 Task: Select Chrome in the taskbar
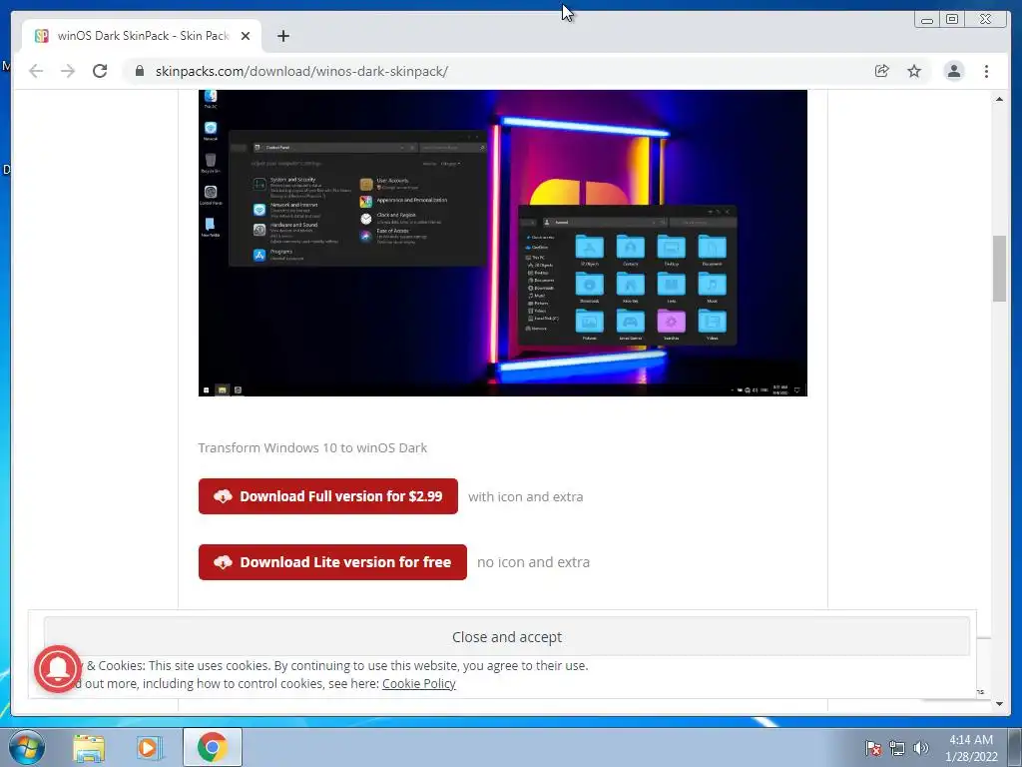click(x=212, y=747)
